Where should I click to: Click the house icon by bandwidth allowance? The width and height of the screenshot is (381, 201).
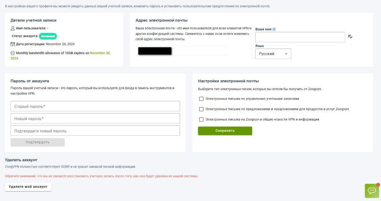pos(13,53)
